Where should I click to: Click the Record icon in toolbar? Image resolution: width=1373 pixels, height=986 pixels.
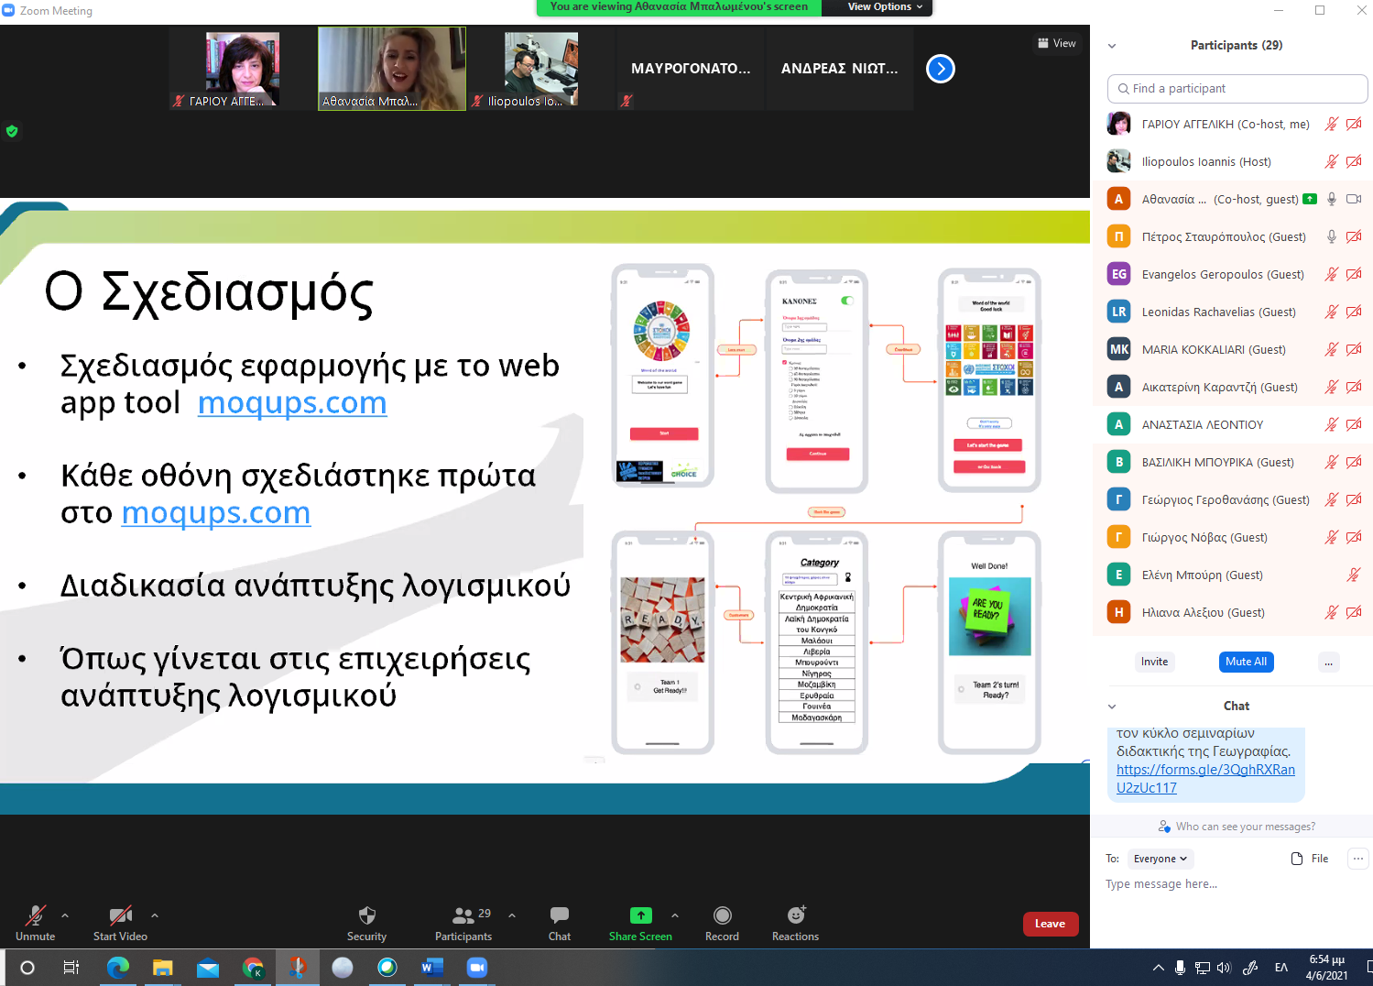722,915
